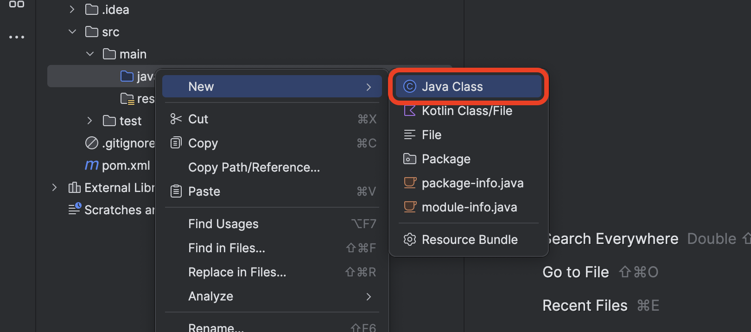Image resolution: width=751 pixels, height=332 pixels.
Task: Click the Kotlin logo icon in the submenu
Action: (410, 110)
